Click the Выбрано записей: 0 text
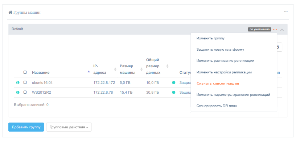Screen dimensions: 296x141 pyautogui.click(x=31, y=105)
